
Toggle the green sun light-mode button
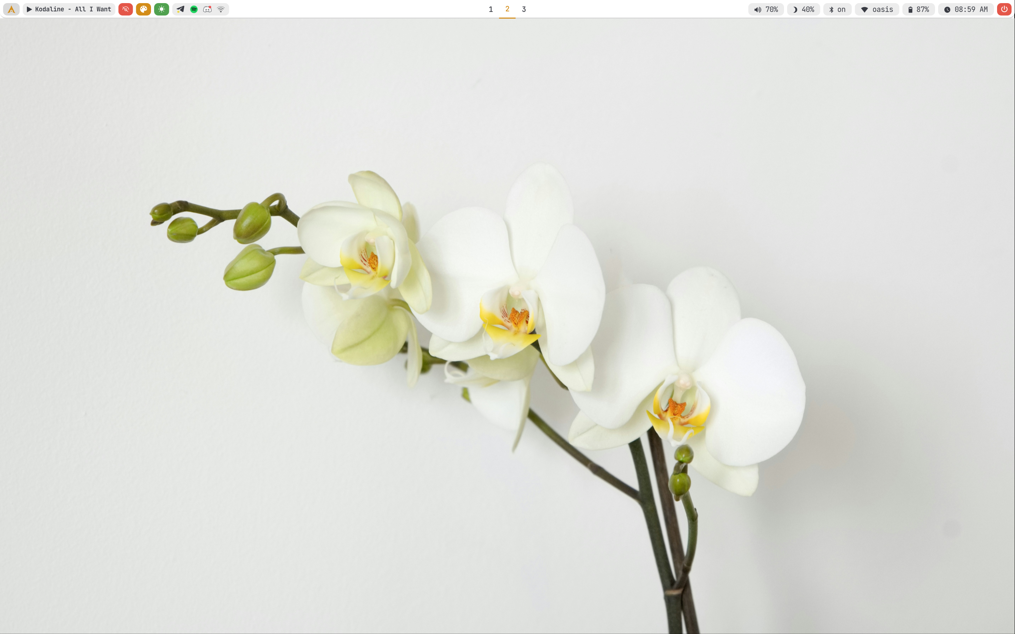161,9
